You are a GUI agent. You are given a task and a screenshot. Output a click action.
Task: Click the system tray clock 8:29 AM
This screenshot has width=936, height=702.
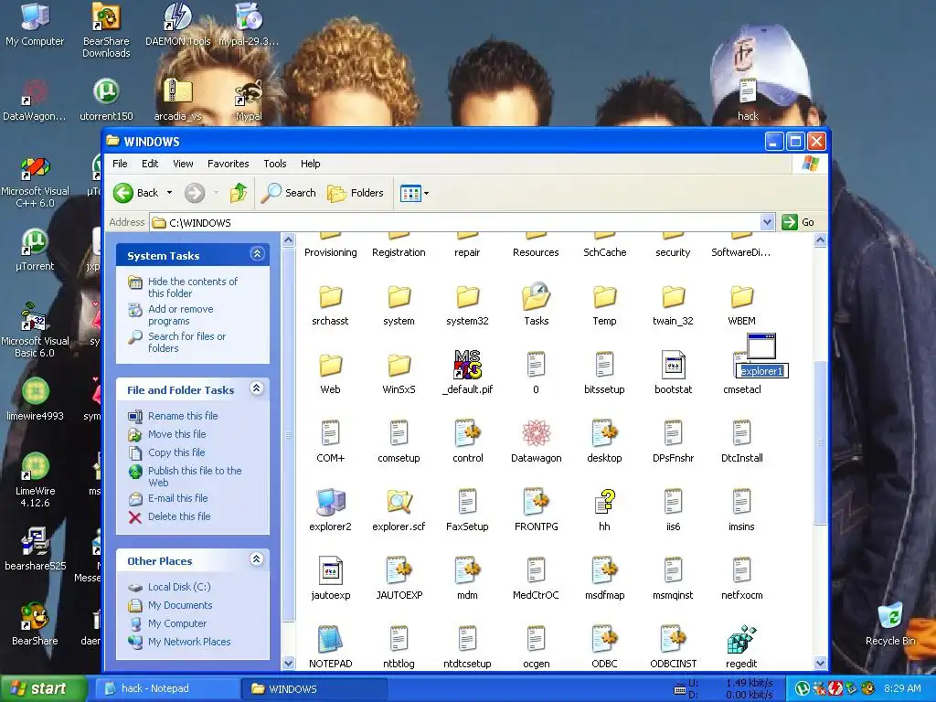click(x=902, y=688)
